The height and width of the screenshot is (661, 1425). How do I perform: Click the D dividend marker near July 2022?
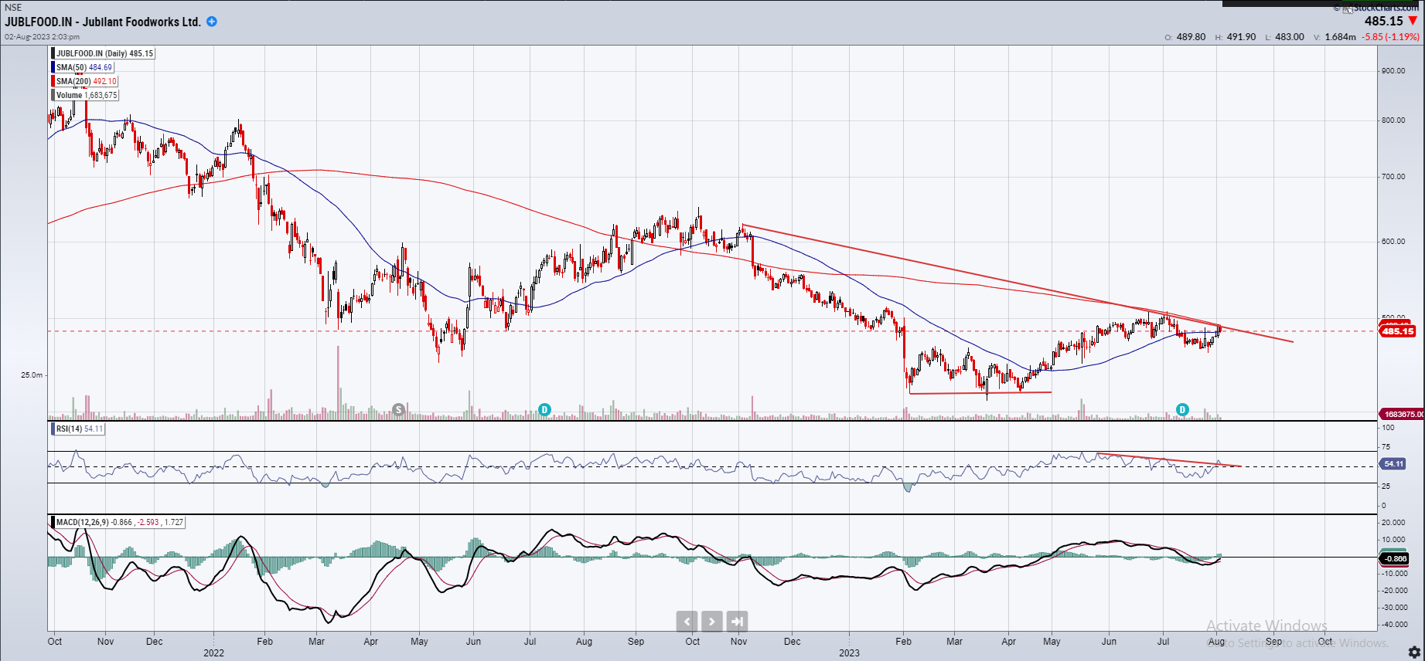tap(544, 409)
